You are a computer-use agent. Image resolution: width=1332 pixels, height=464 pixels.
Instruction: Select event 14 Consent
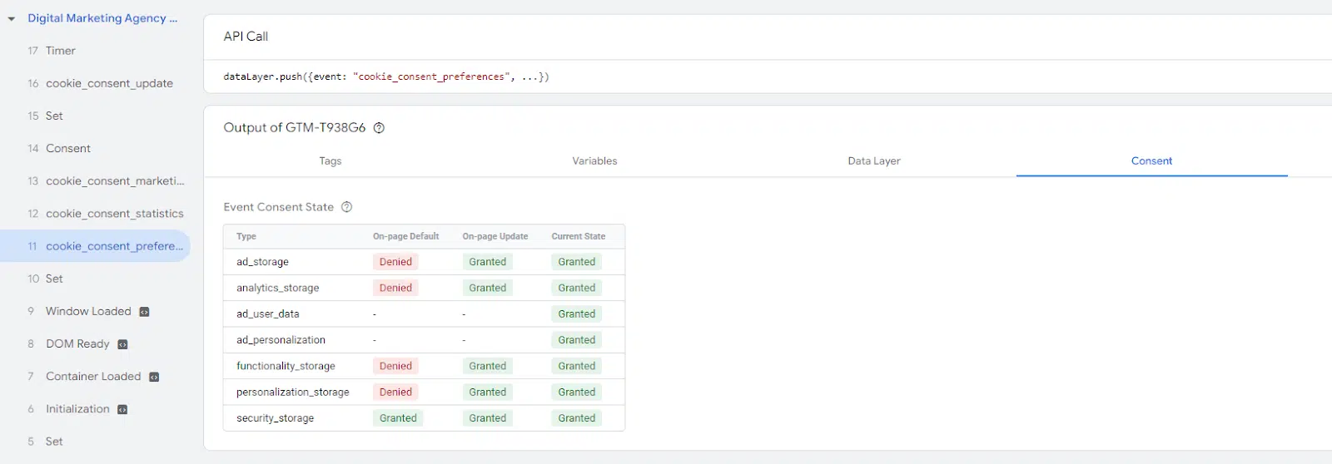pyautogui.click(x=67, y=149)
